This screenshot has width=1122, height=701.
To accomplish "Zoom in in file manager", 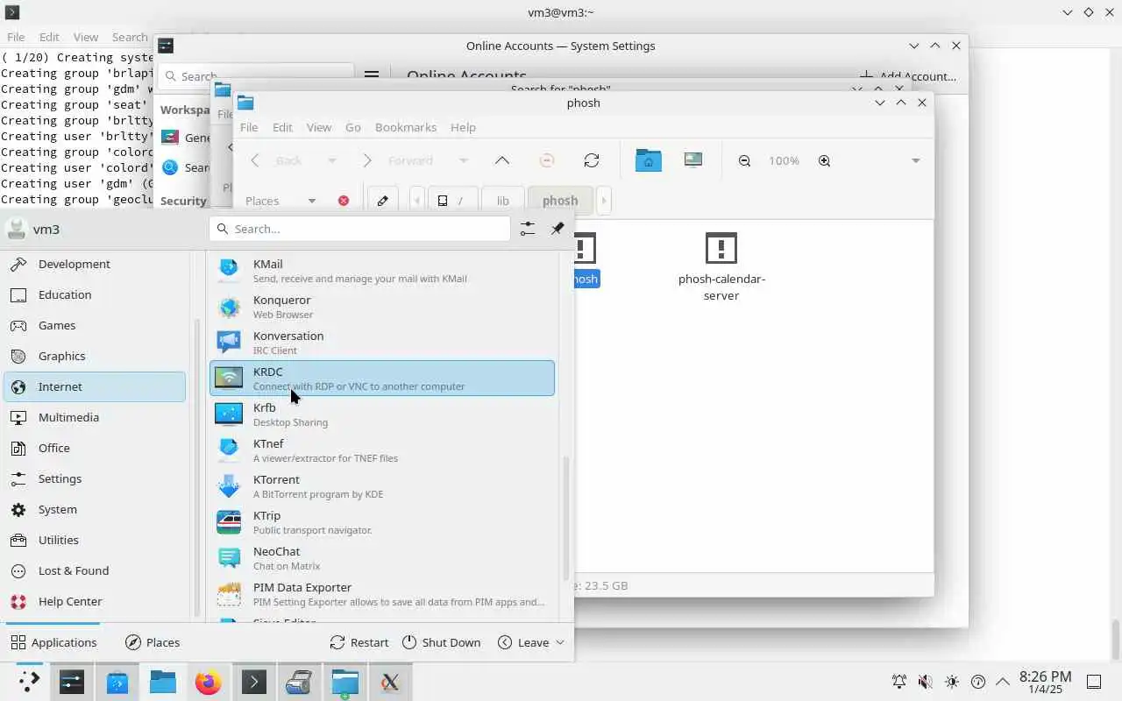I will tap(824, 160).
